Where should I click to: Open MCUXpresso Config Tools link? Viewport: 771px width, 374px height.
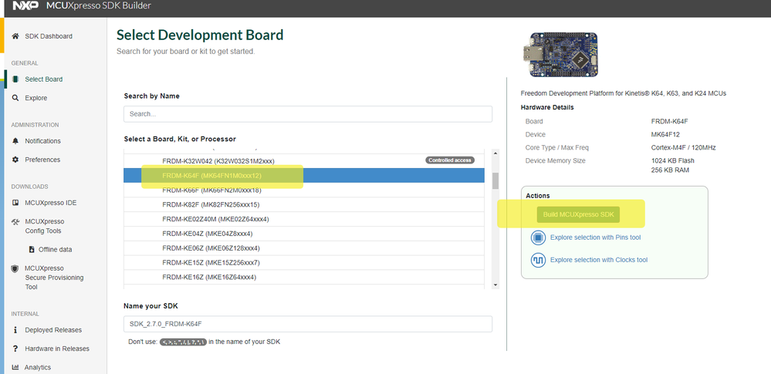coord(44,226)
